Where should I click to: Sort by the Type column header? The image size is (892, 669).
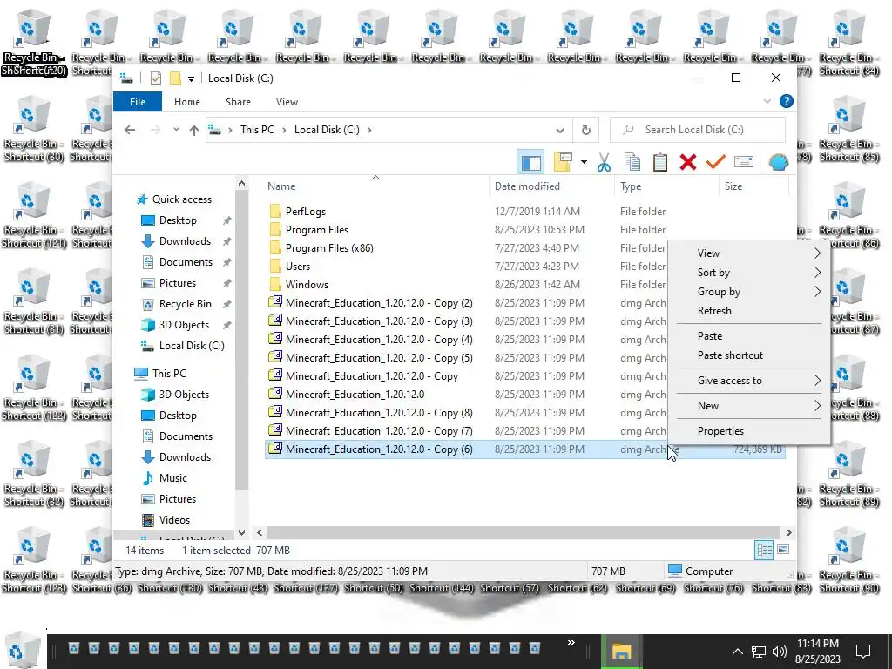pos(666,186)
